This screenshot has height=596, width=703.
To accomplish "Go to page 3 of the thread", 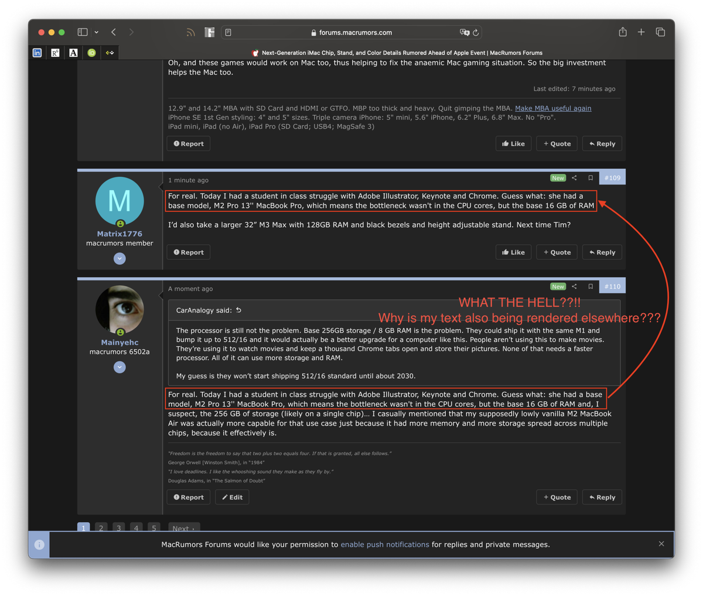I will 118,528.
